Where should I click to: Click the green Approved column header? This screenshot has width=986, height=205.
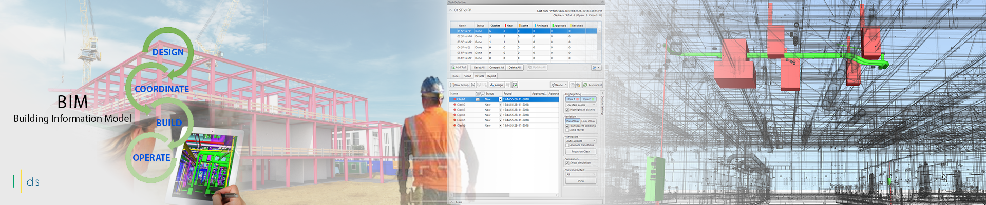point(560,25)
